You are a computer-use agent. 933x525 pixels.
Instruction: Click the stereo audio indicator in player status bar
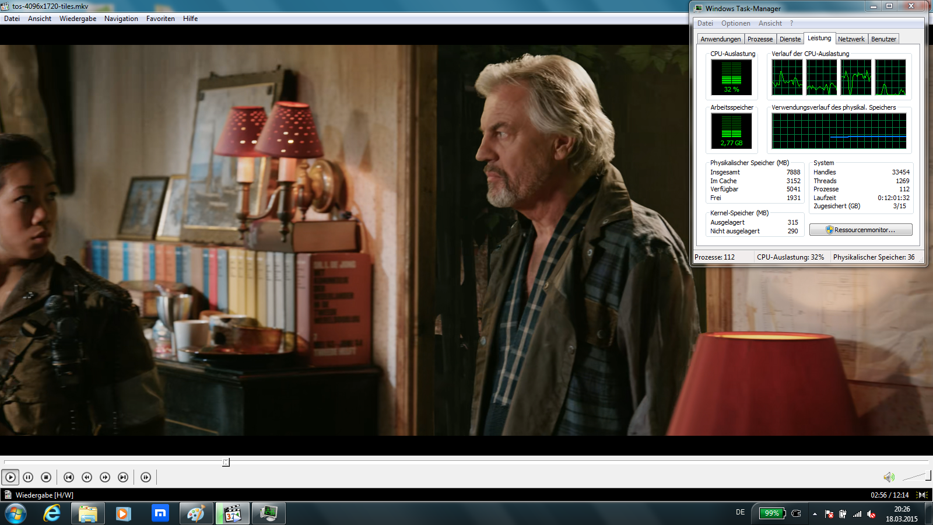(923, 495)
